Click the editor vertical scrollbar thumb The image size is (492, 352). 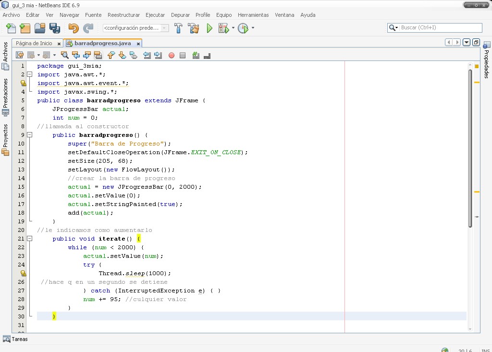[x=470, y=148]
